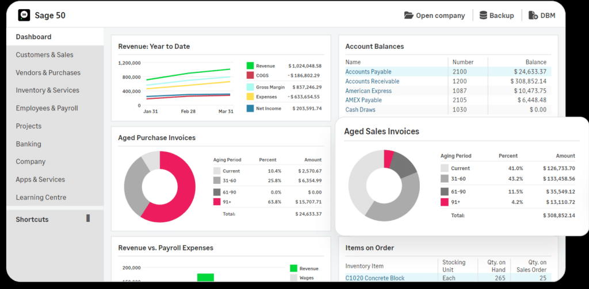Click the DBM file icon
This screenshot has height=289, width=589.
(x=533, y=16)
